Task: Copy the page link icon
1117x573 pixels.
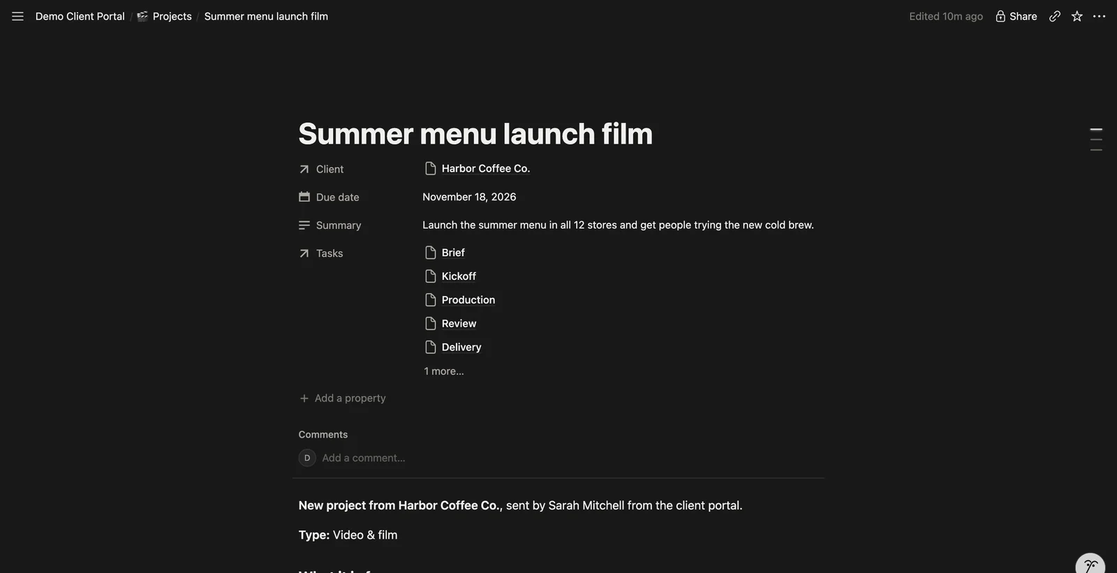Action: (x=1054, y=16)
